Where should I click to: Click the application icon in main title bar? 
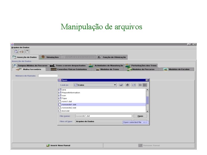pyautogui.click(x=12, y=44)
